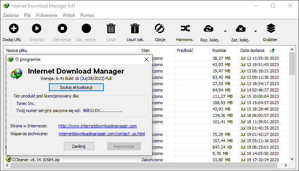The width and height of the screenshot is (299, 171).
Task: Click the Zamknij button
Action: [x=79, y=146]
